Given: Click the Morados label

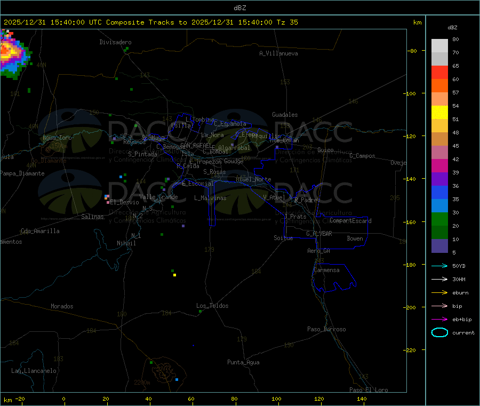Looking at the screenshot, I should coord(62,306).
